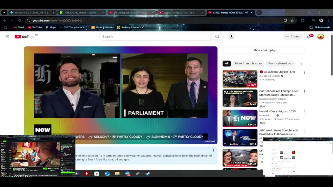
Task: Open the game controller taskbar app
Action: click(138, 174)
